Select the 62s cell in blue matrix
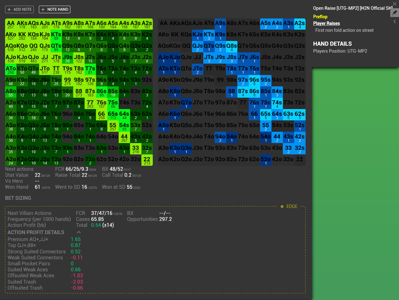The width and height of the screenshot is (399, 300). pyautogui.click(x=300, y=115)
